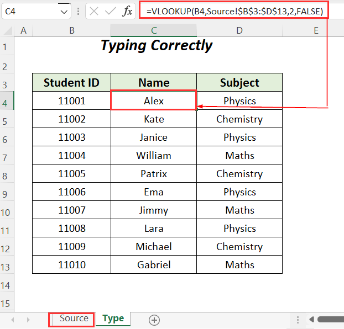Select the cell containing 11004
The height and width of the screenshot is (329, 344).
71,155
